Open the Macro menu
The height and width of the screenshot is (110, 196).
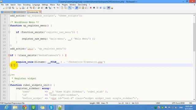pyautogui.click(x=52, y=5)
